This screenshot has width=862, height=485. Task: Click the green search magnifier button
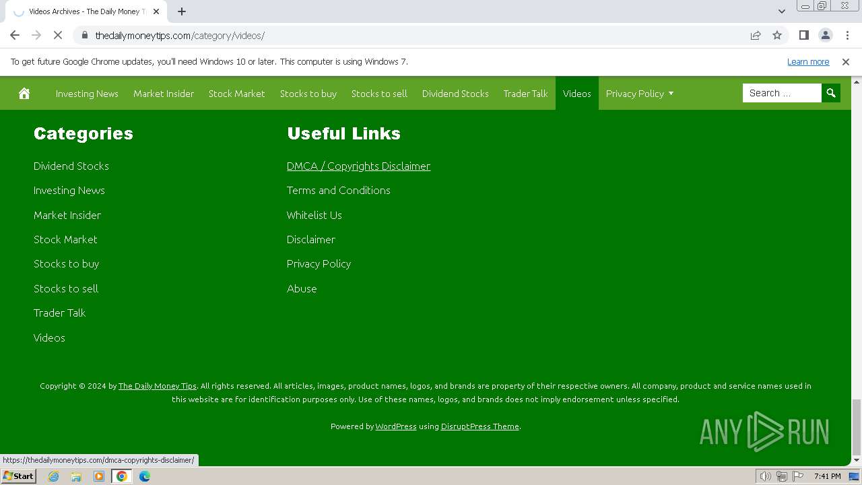click(831, 93)
